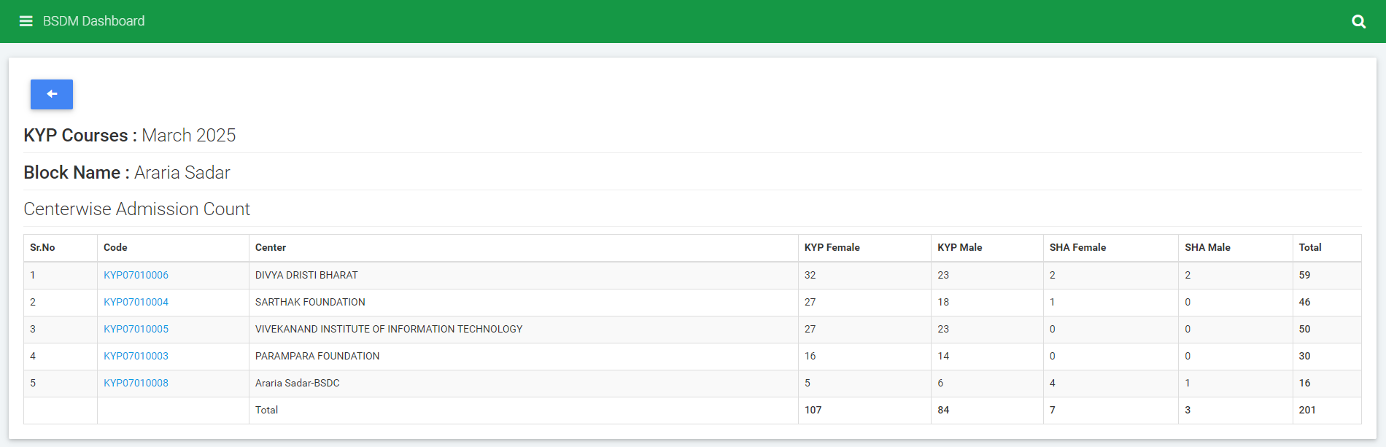
Task: Click the PARAMPARA FOUNDATION center name
Action: (317, 356)
